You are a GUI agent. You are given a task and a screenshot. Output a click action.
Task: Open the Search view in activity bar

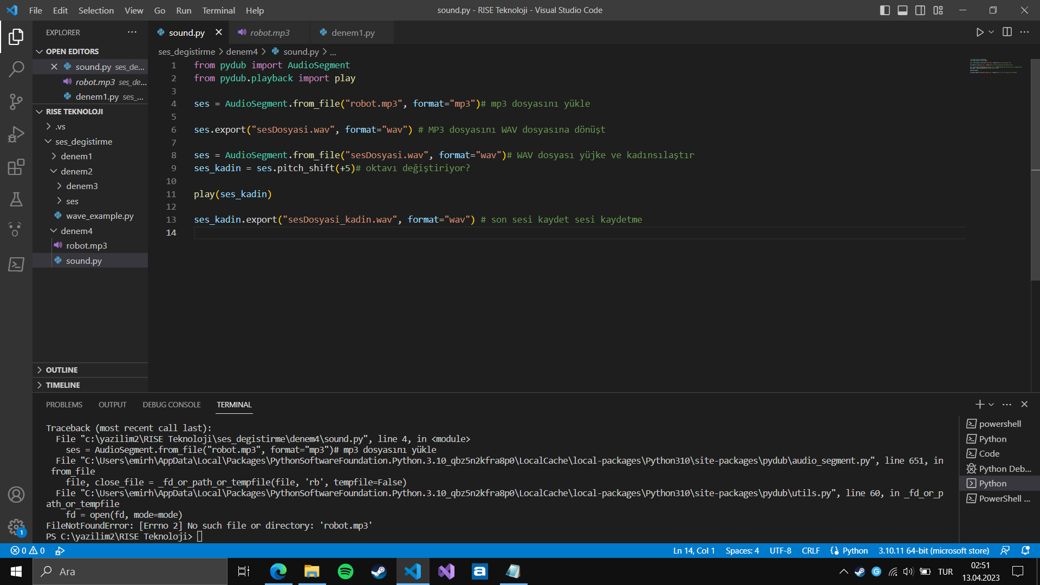click(16, 69)
